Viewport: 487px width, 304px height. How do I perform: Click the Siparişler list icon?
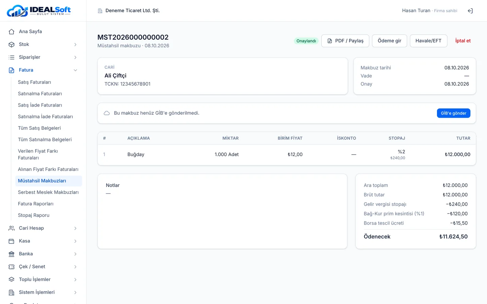tap(11, 57)
